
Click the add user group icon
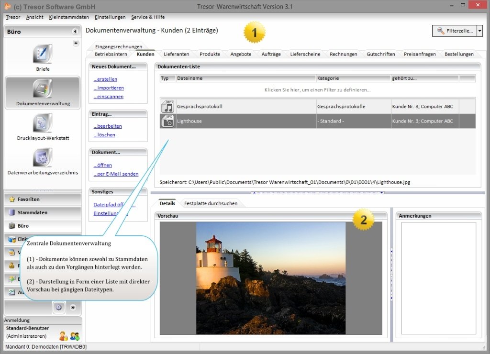[75, 336]
